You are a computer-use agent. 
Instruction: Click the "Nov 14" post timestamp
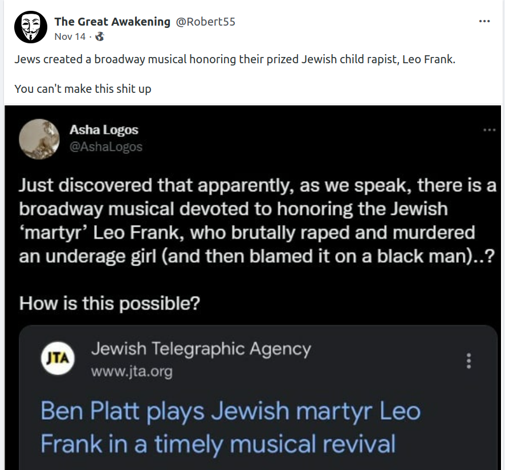pyautogui.click(x=70, y=36)
